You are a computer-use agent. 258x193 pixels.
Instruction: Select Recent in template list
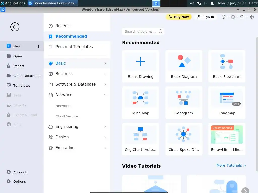[77, 26]
